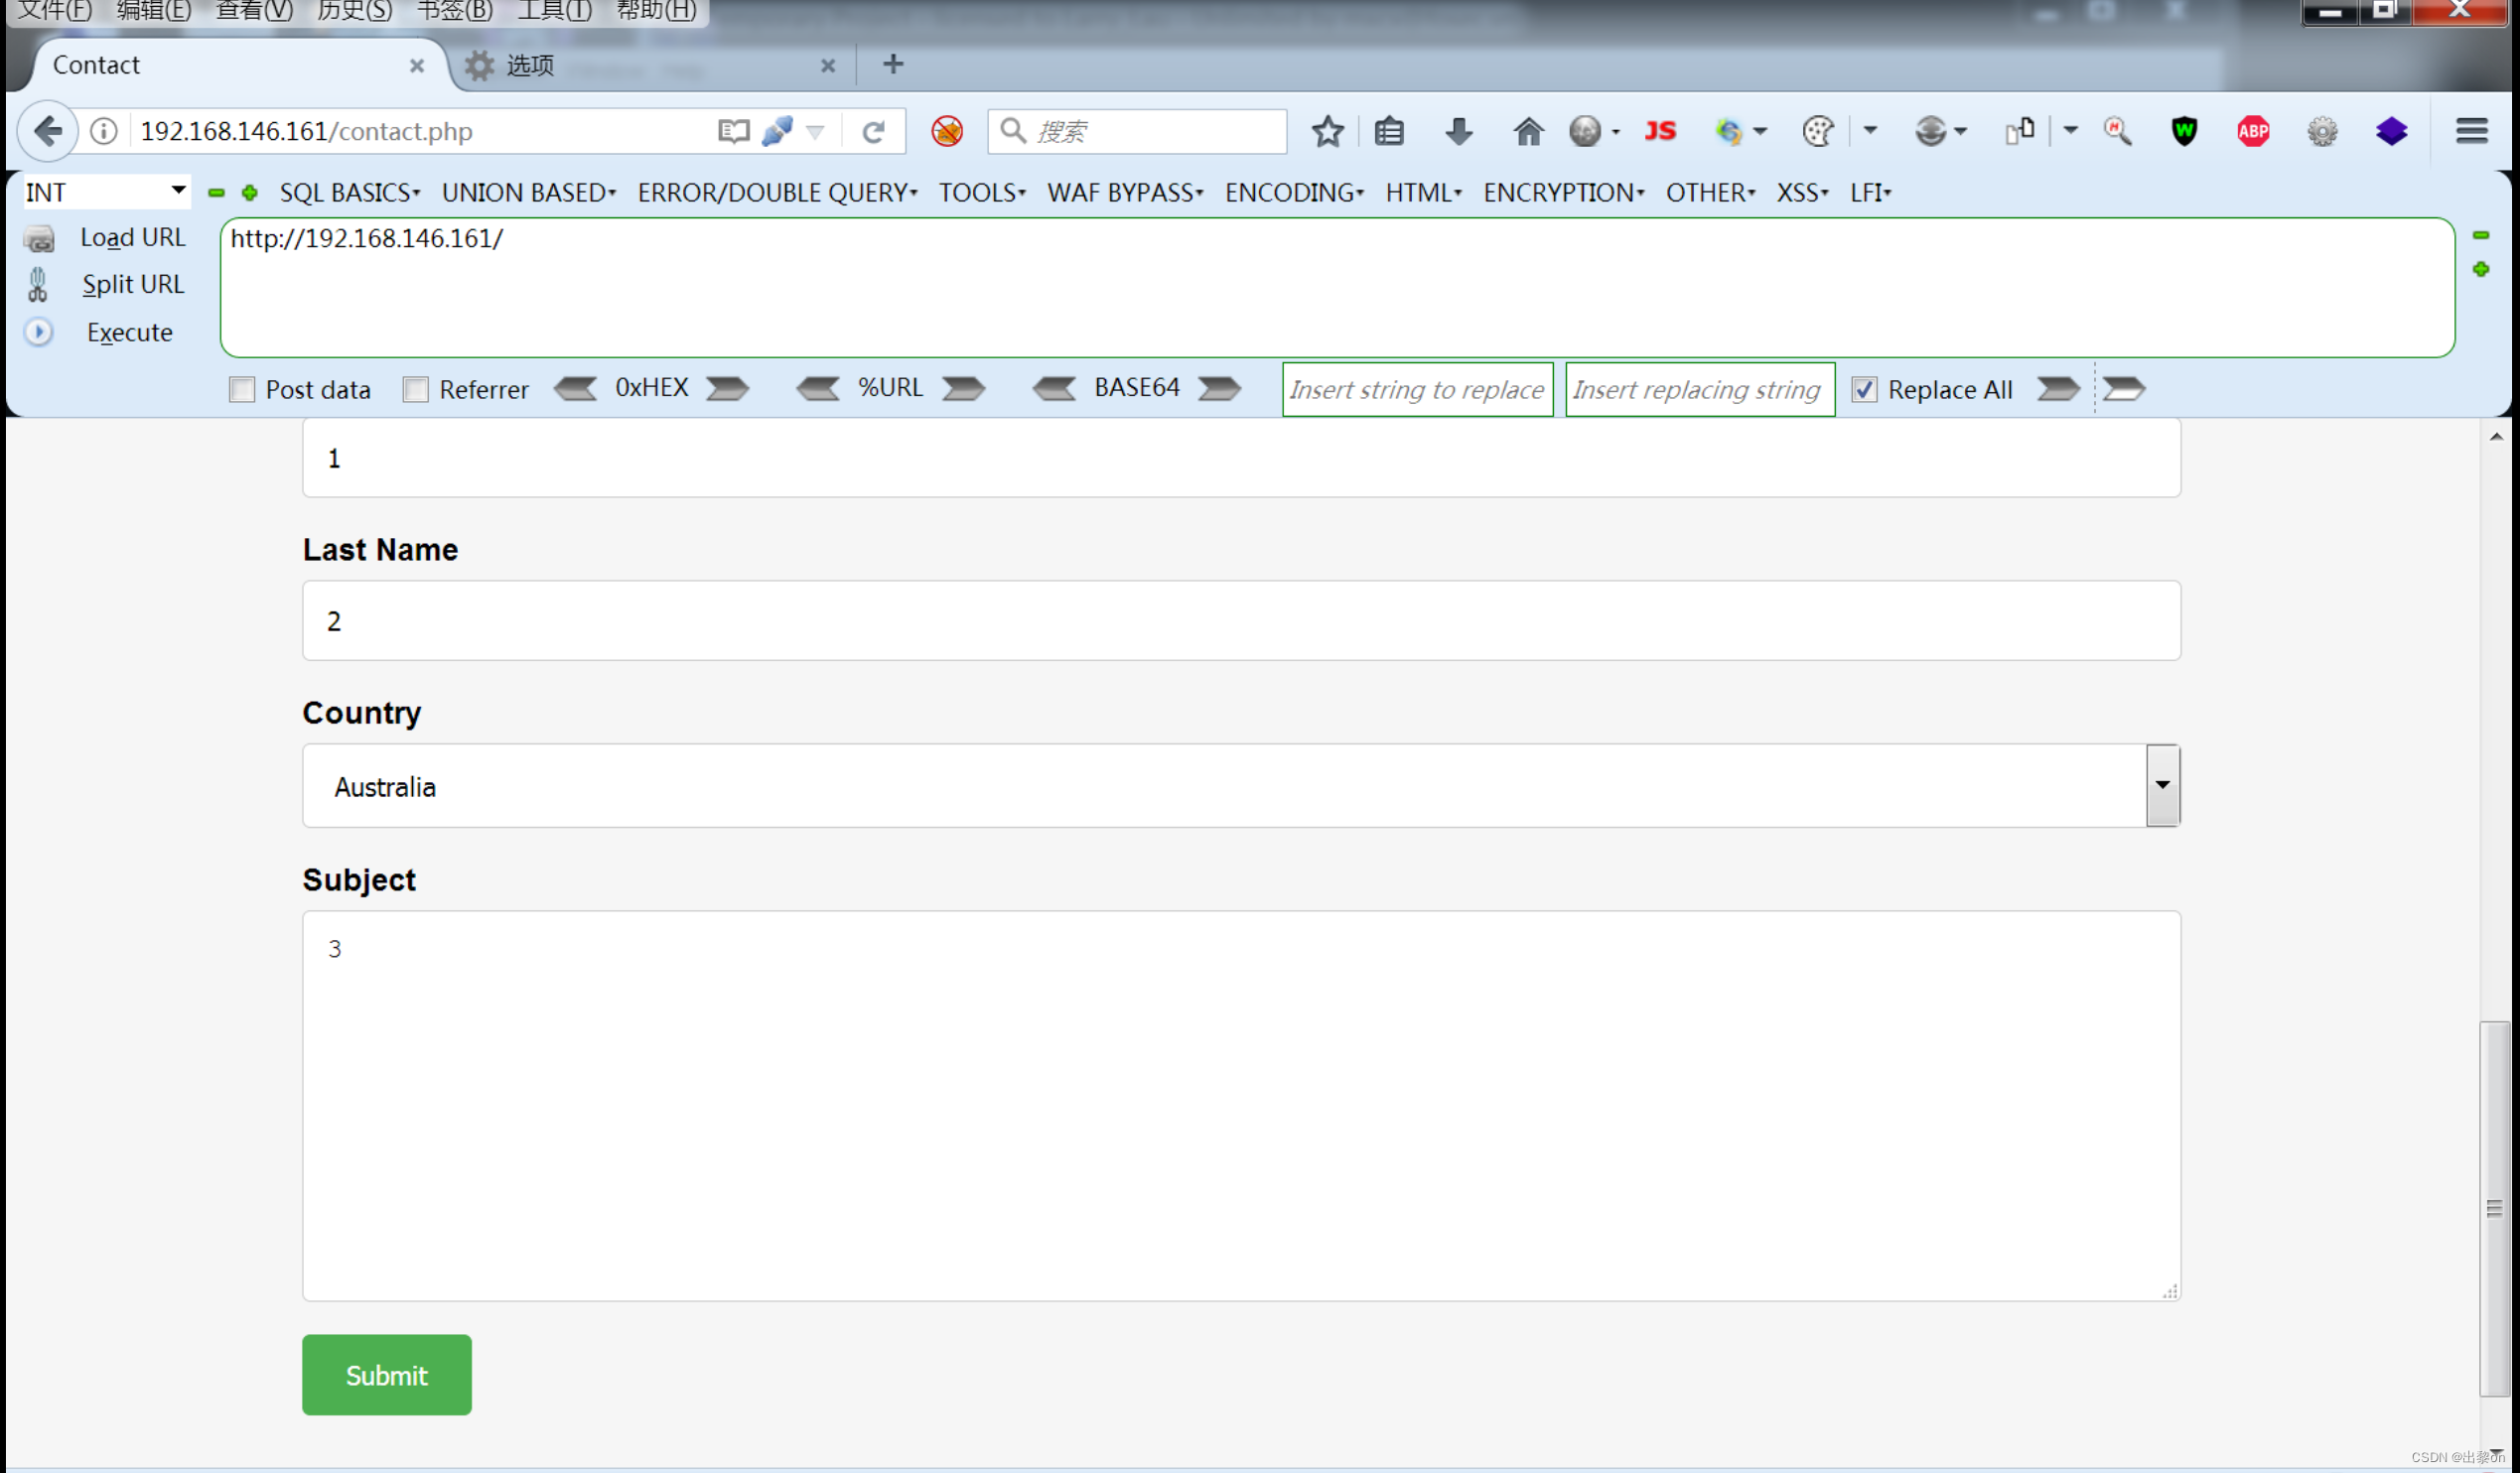Click the 0xHEX encode right arrow
Image resolution: width=2520 pixels, height=1473 pixels.
727,388
